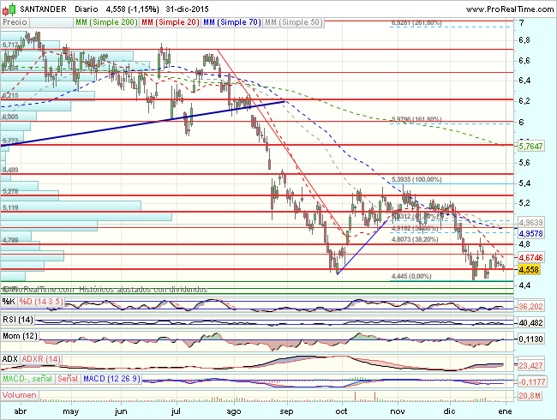Select the MM (Simple 200) label
The width and height of the screenshot is (557, 420).
pos(106,22)
